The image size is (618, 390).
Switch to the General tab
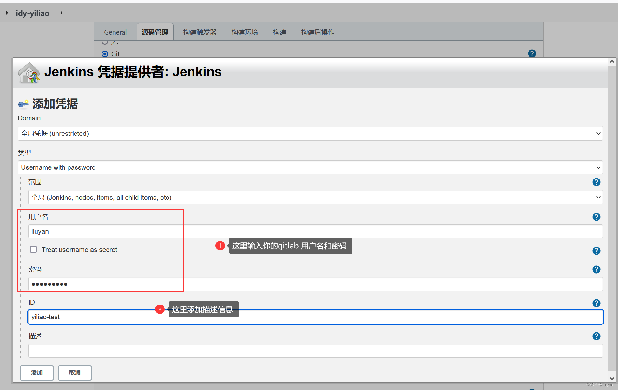coord(115,32)
